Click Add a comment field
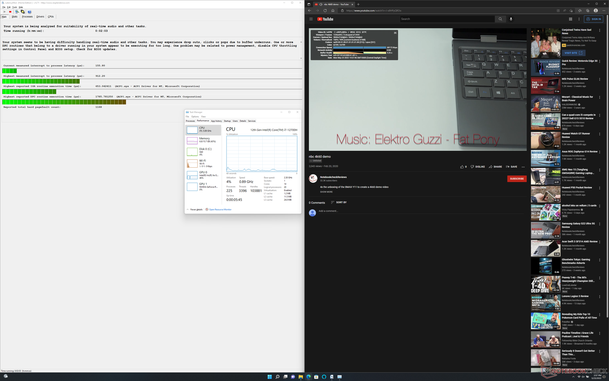 [x=422, y=211]
